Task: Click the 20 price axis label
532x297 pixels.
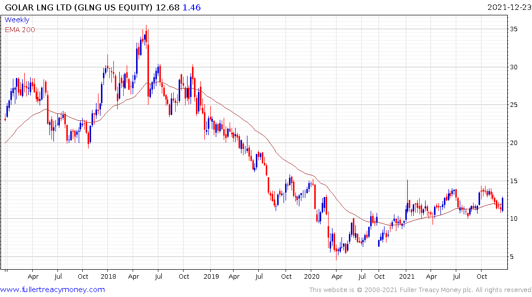Action: pos(513,143)
